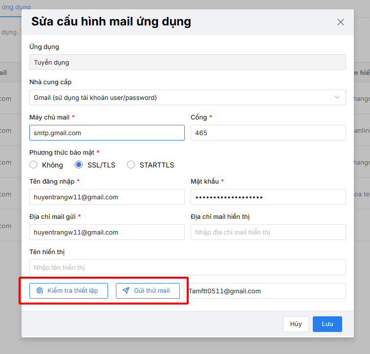370x354 pixels.
Task: Click the Máy chủ mail field
Action: point(107,133)
